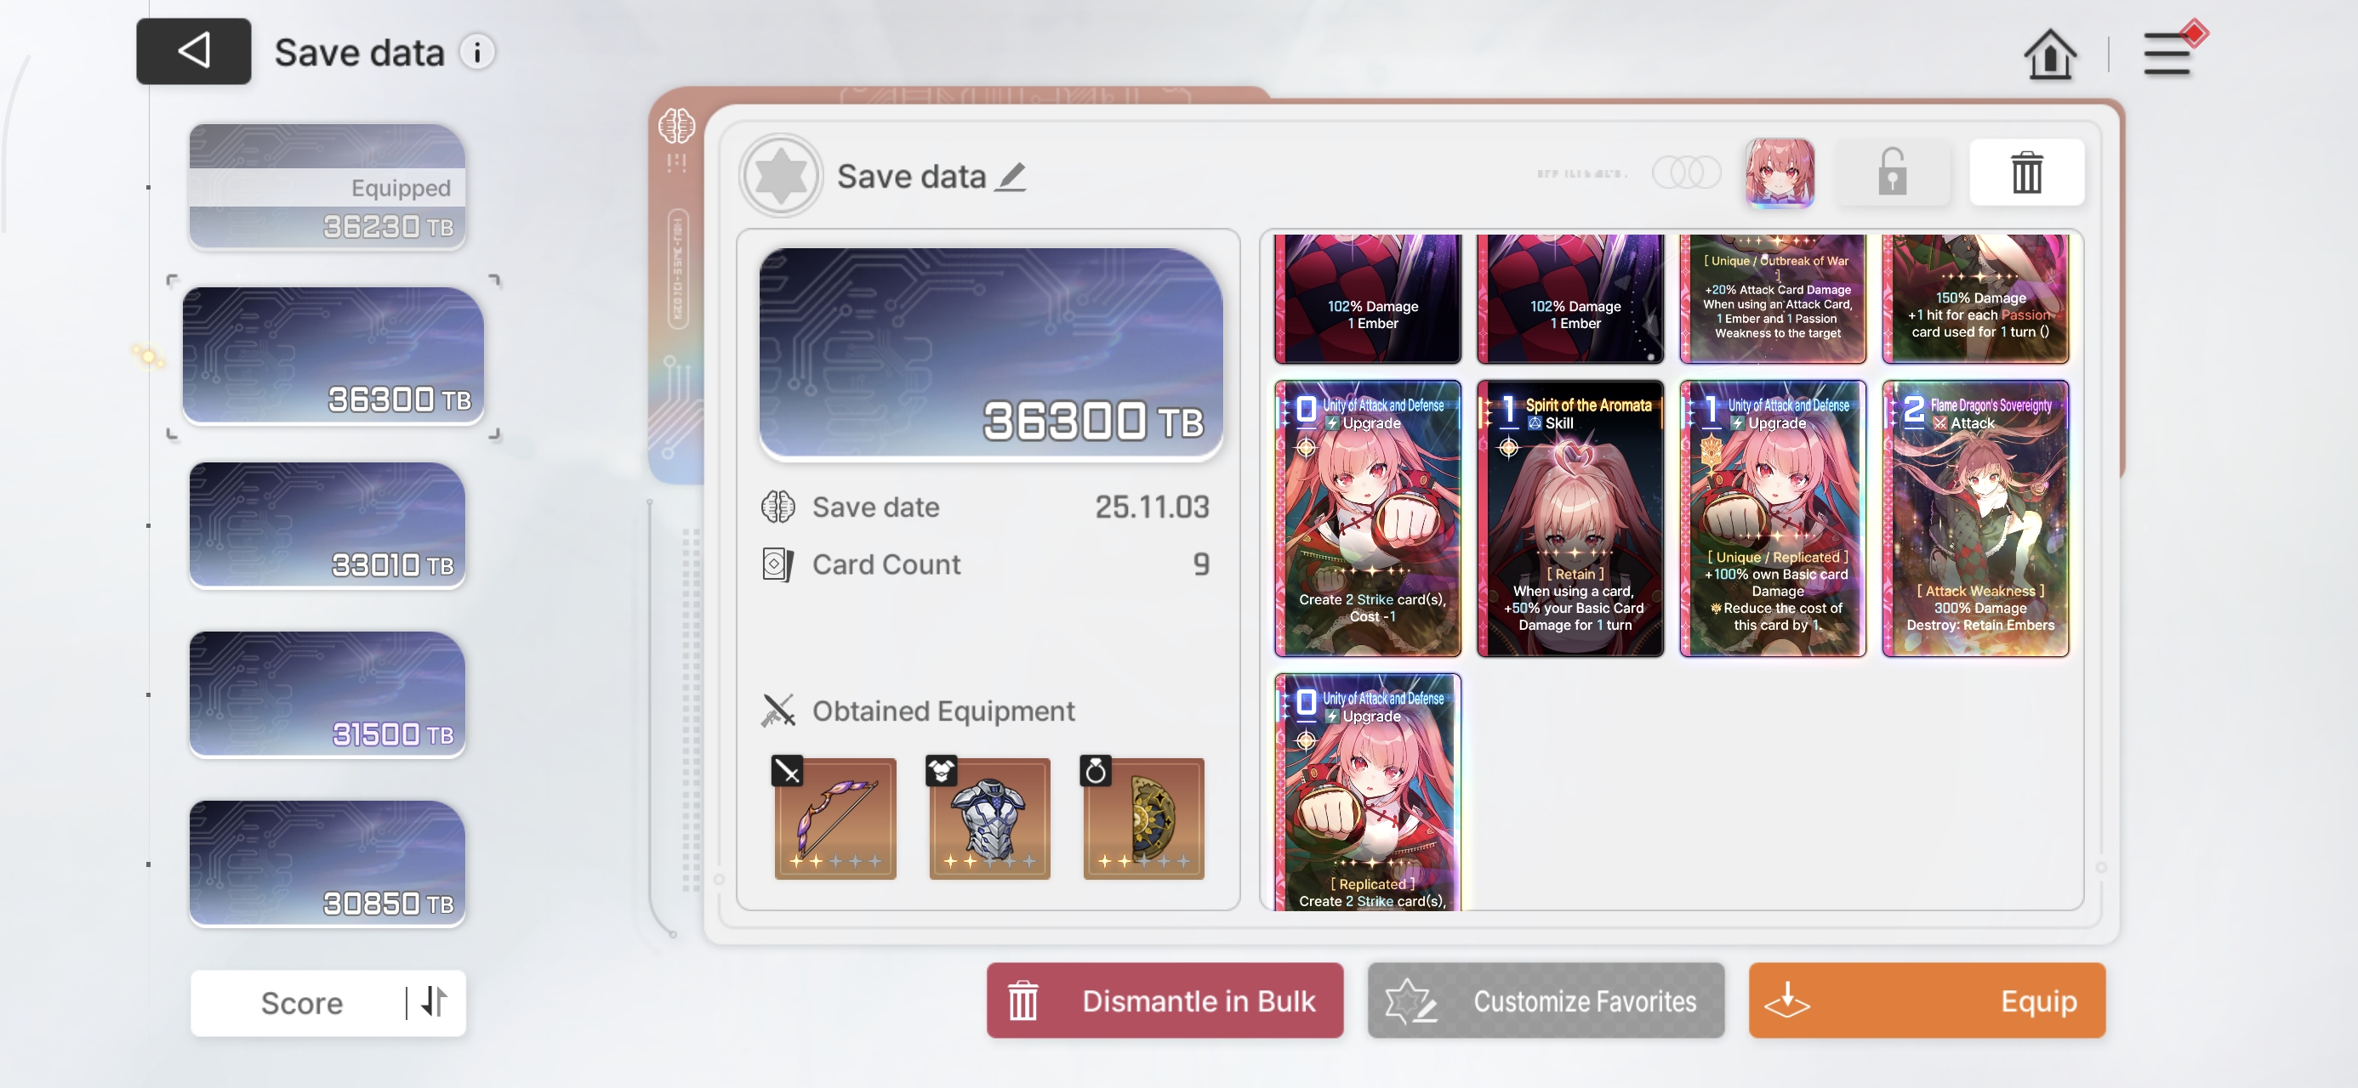Open the pink-haired character portrait
Viewport: 2358px width, 1088px height.
1779,173
